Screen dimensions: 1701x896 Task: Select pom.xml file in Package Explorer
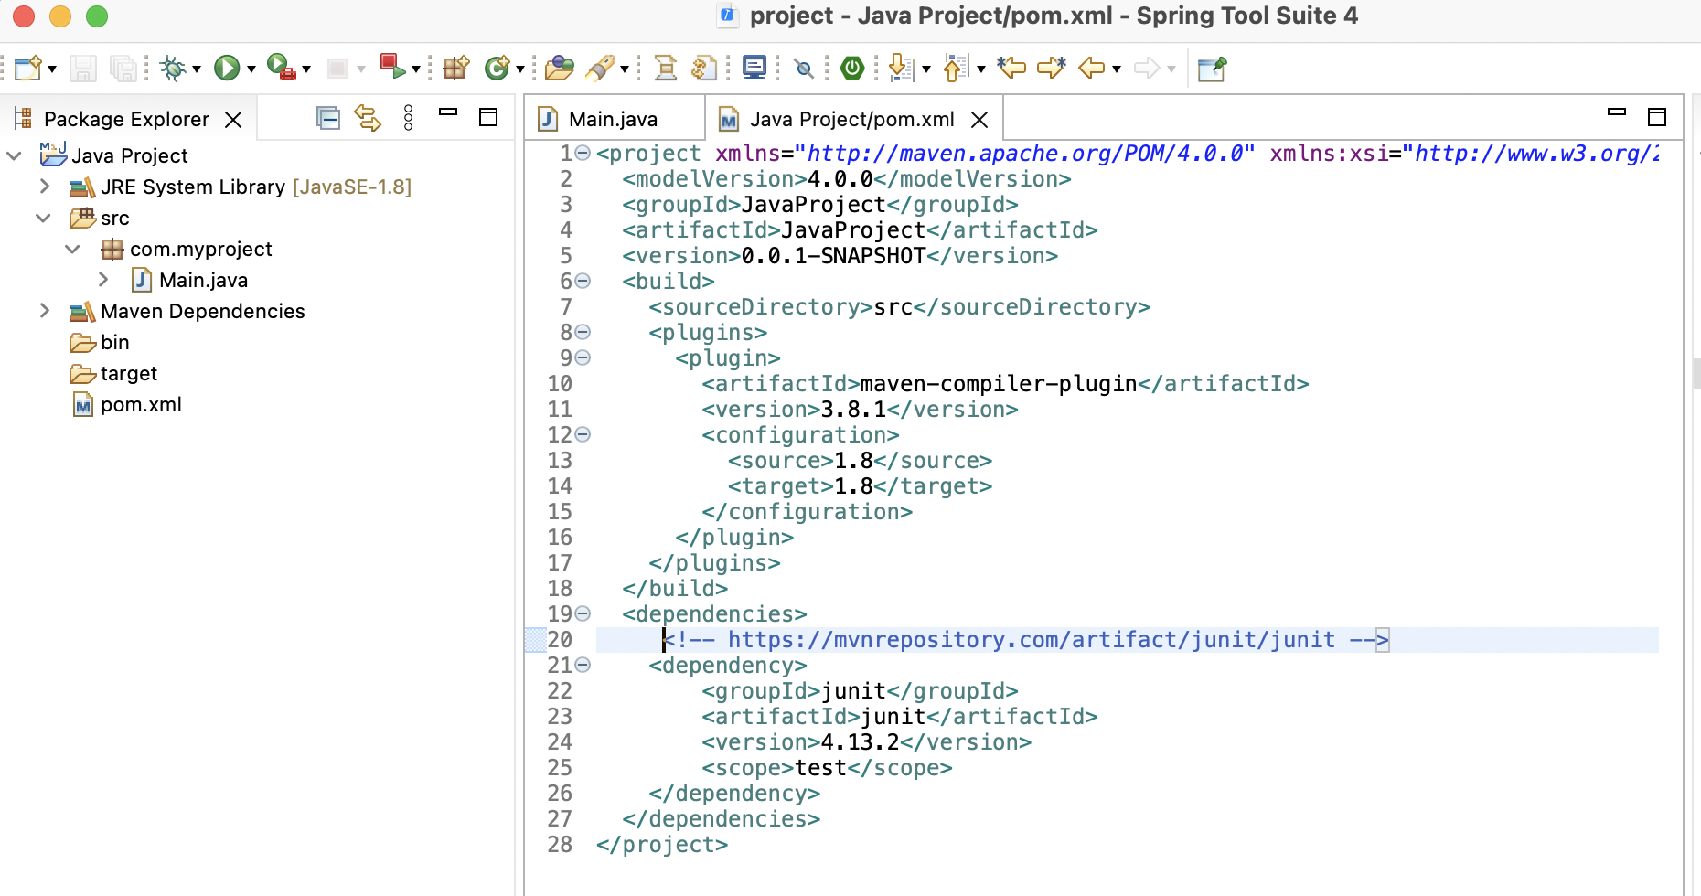(x=141, y=404)
